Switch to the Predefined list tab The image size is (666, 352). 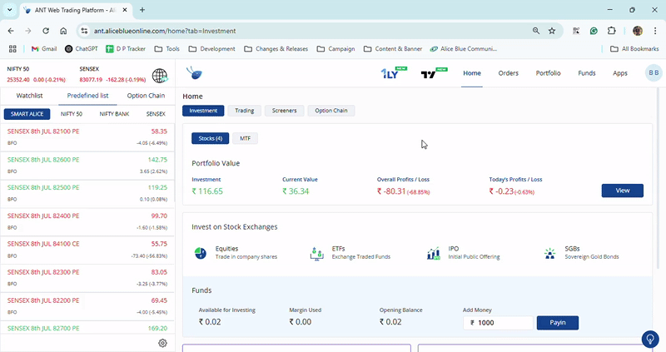[87, 96]
